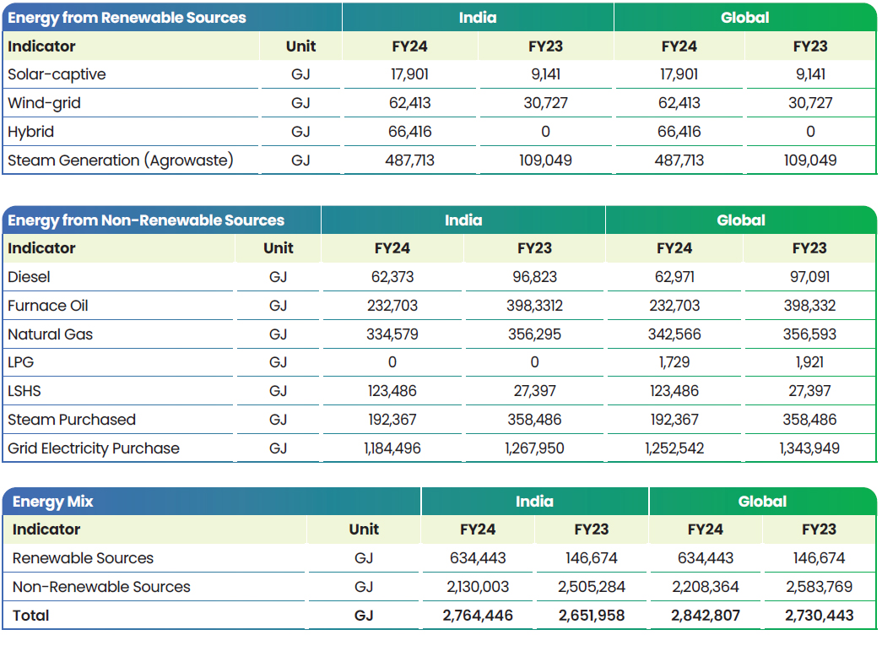Select the 'LPG' row label
Screen dimensions: 882x646
[x=21, y=361]
